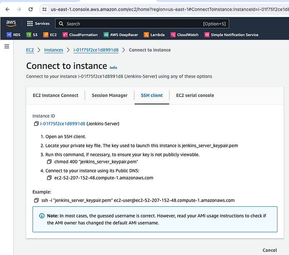Click the info icon in the Note box

coord(42,216)
